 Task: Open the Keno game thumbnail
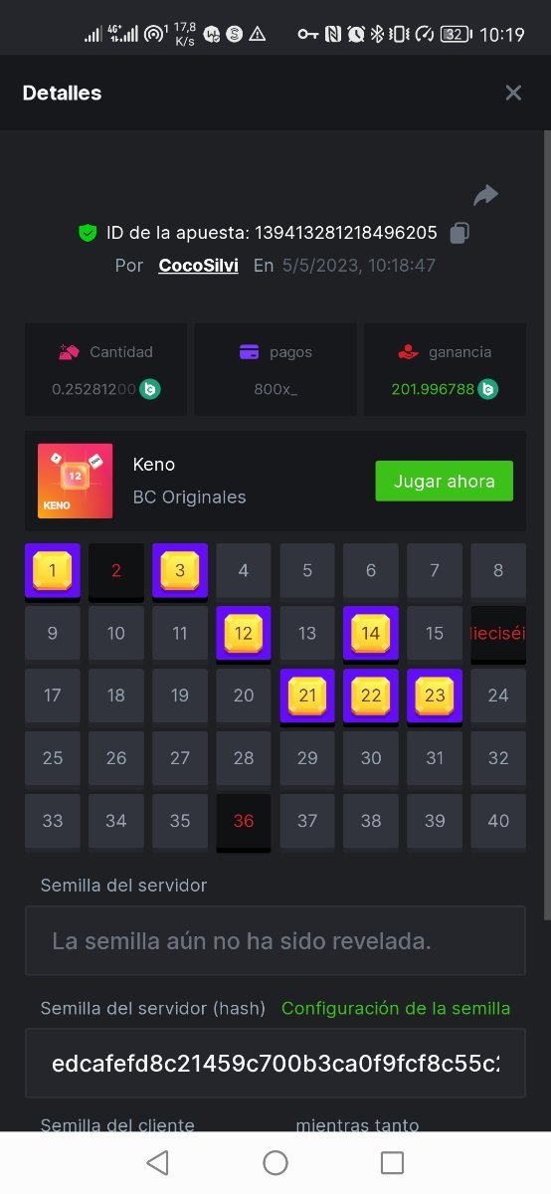point(75,481)
